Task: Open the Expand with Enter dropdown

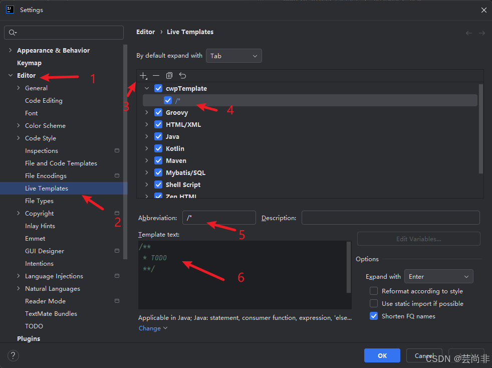Action: point(439,277)
